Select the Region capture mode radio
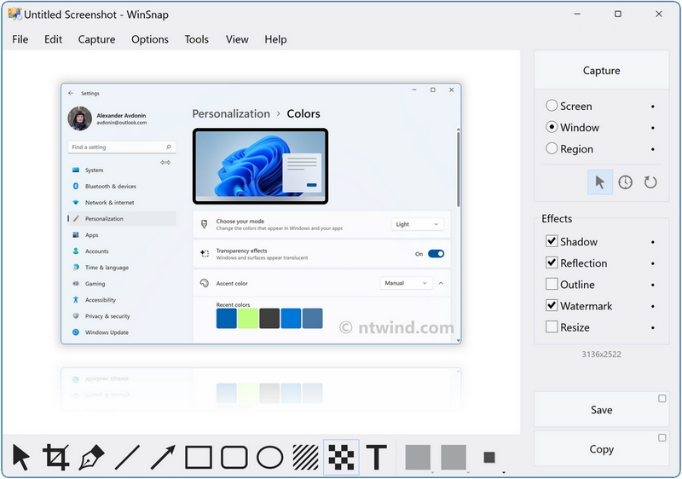Viewport: 682px width, 479px height. 552,148
